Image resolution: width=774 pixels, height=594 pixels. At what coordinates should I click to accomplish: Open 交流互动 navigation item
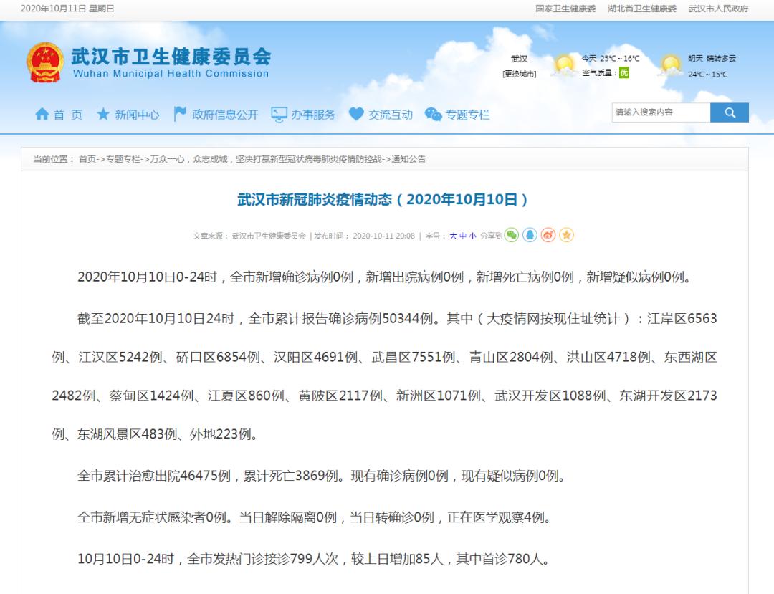[x=391, y=115]
